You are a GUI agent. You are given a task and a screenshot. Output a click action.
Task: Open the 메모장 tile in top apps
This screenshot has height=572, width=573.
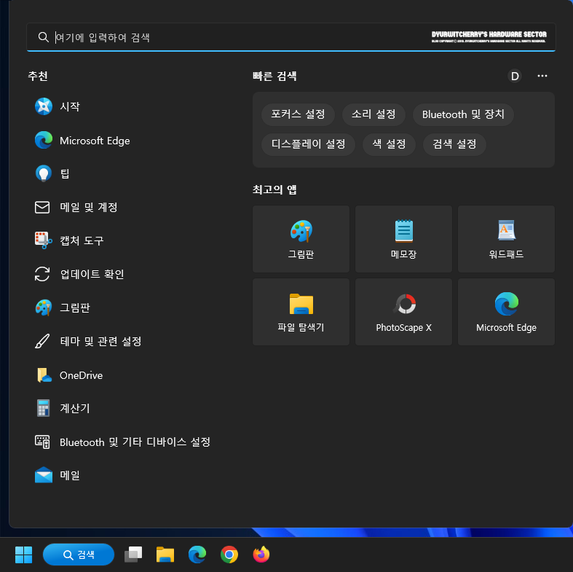pos(403,239)
